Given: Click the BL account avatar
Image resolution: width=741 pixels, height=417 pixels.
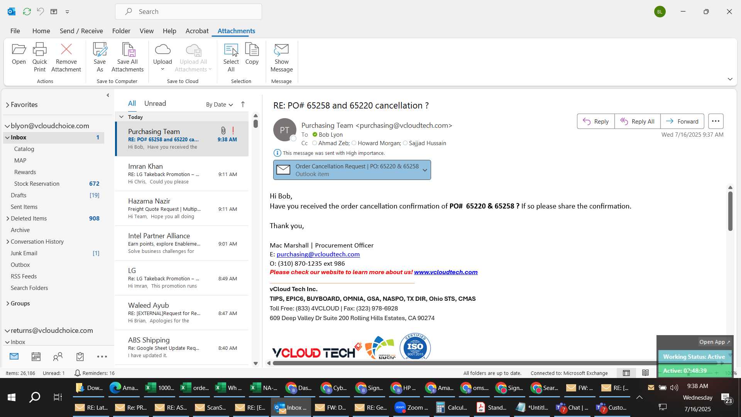Looking at the screenshot, I should pos(660,12).
